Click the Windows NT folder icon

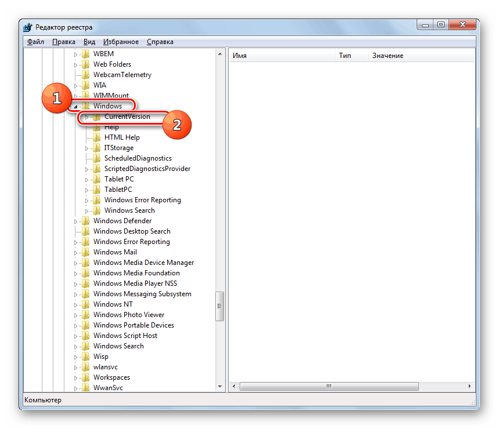tap(86, 304)
